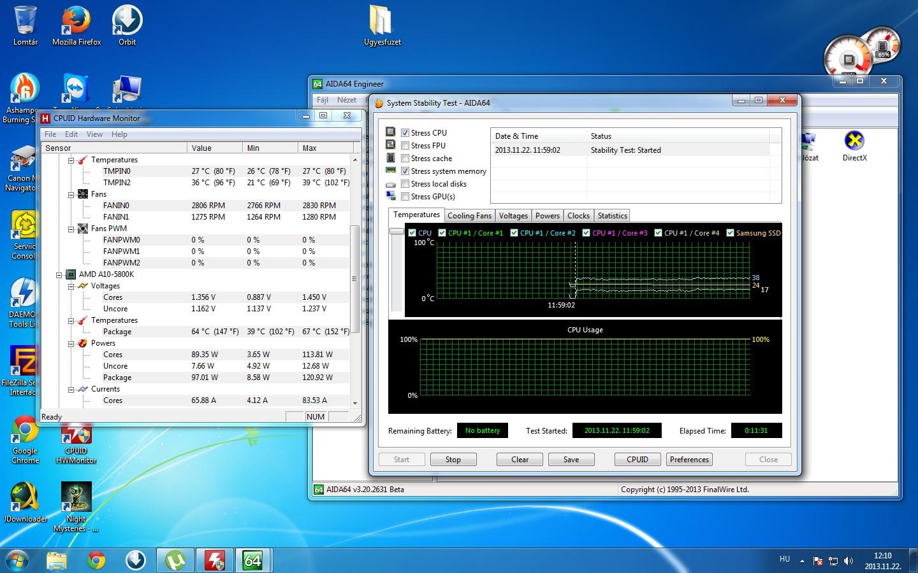Click the Stop button

(x=453, y=459)
